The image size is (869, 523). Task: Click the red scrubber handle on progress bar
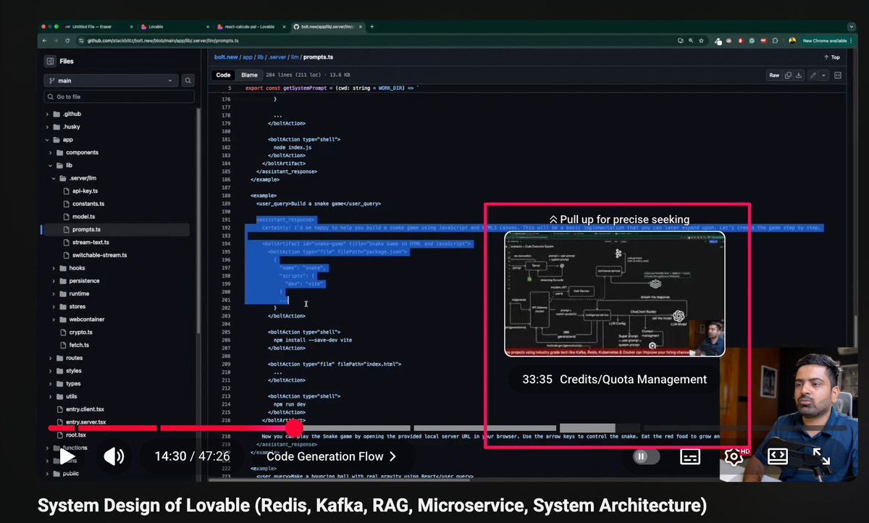(294, 428)
